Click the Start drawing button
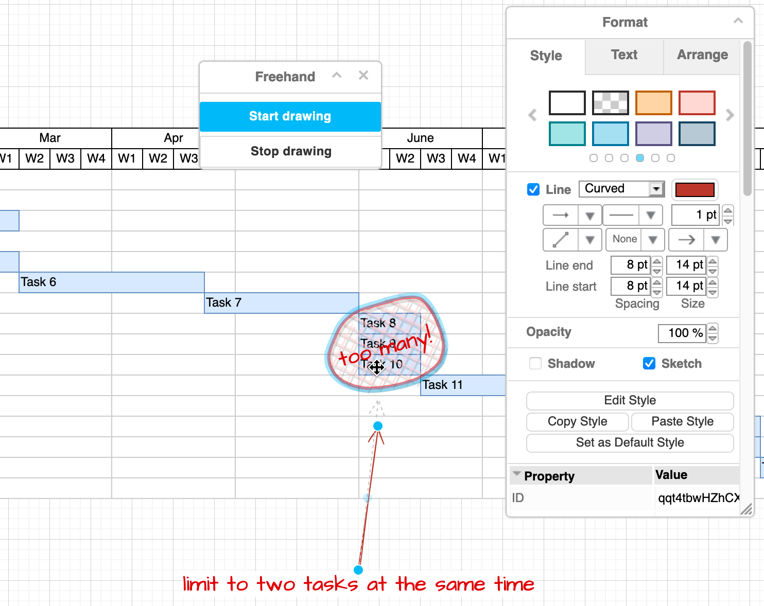The height and width of the screenshot is (606, 764). [290, 116]
